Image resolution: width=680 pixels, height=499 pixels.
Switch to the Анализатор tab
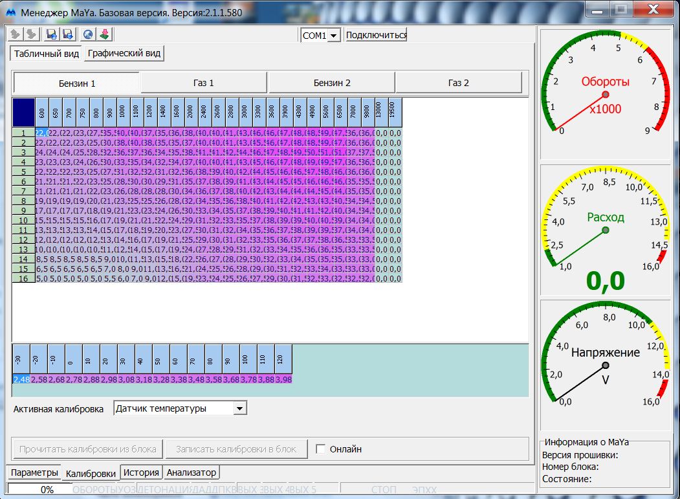[192, 472]
